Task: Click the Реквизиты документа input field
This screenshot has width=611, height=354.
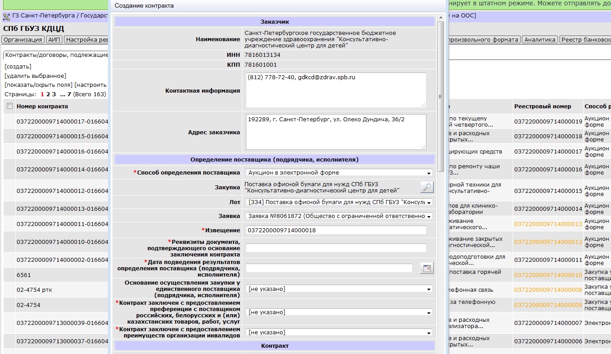Action: pyautogui.click(x=336, y=248)
